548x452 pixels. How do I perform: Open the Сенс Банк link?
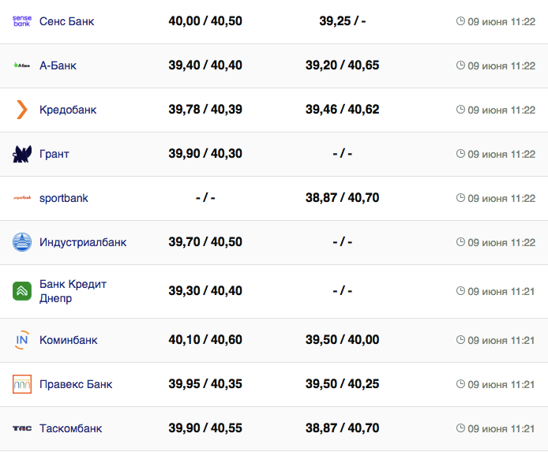(66, 21)
